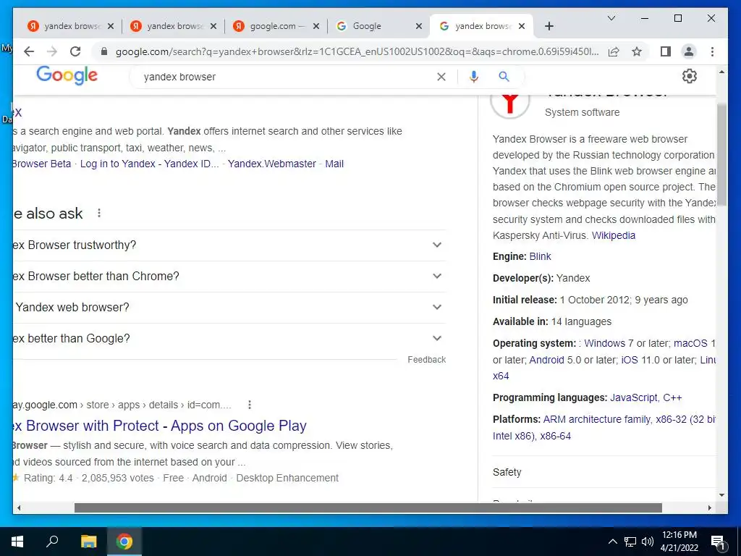Start voice search with microphone icon
741x556 pixels.
pos(473,77)
